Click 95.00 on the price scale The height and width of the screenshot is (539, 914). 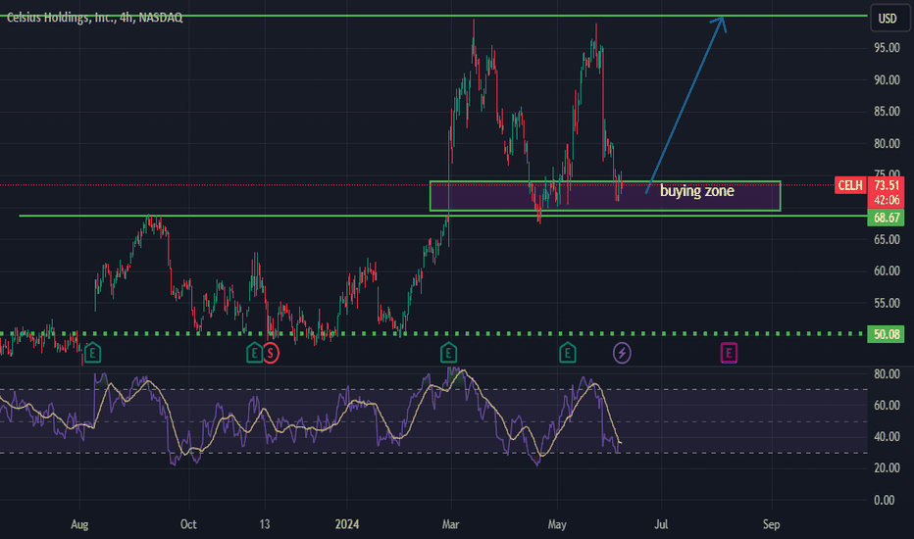coord(887,48)
